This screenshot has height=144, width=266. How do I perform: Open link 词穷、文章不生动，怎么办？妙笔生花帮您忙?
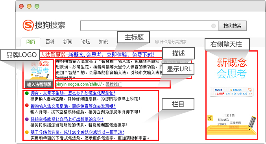tap(73, 93)
